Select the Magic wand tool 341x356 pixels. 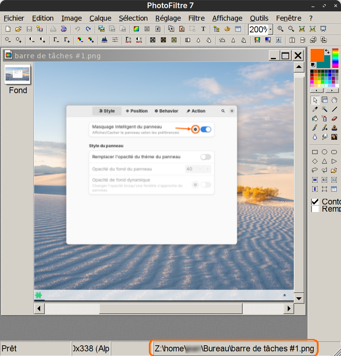point(324,109)
